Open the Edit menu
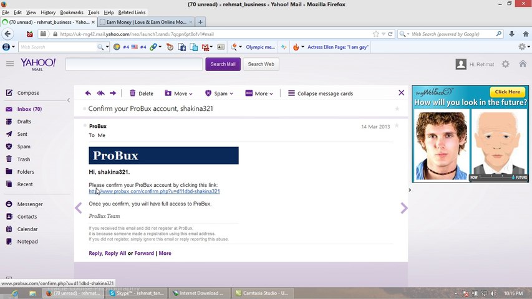Viewport: 532px width, 299px height. click(x=17, y=12)
